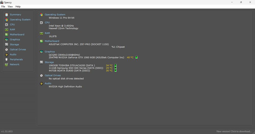The height and width of the screenshot is (134, 255).
Task: Click the Summary sidebar icon
Action: [7, 15]
